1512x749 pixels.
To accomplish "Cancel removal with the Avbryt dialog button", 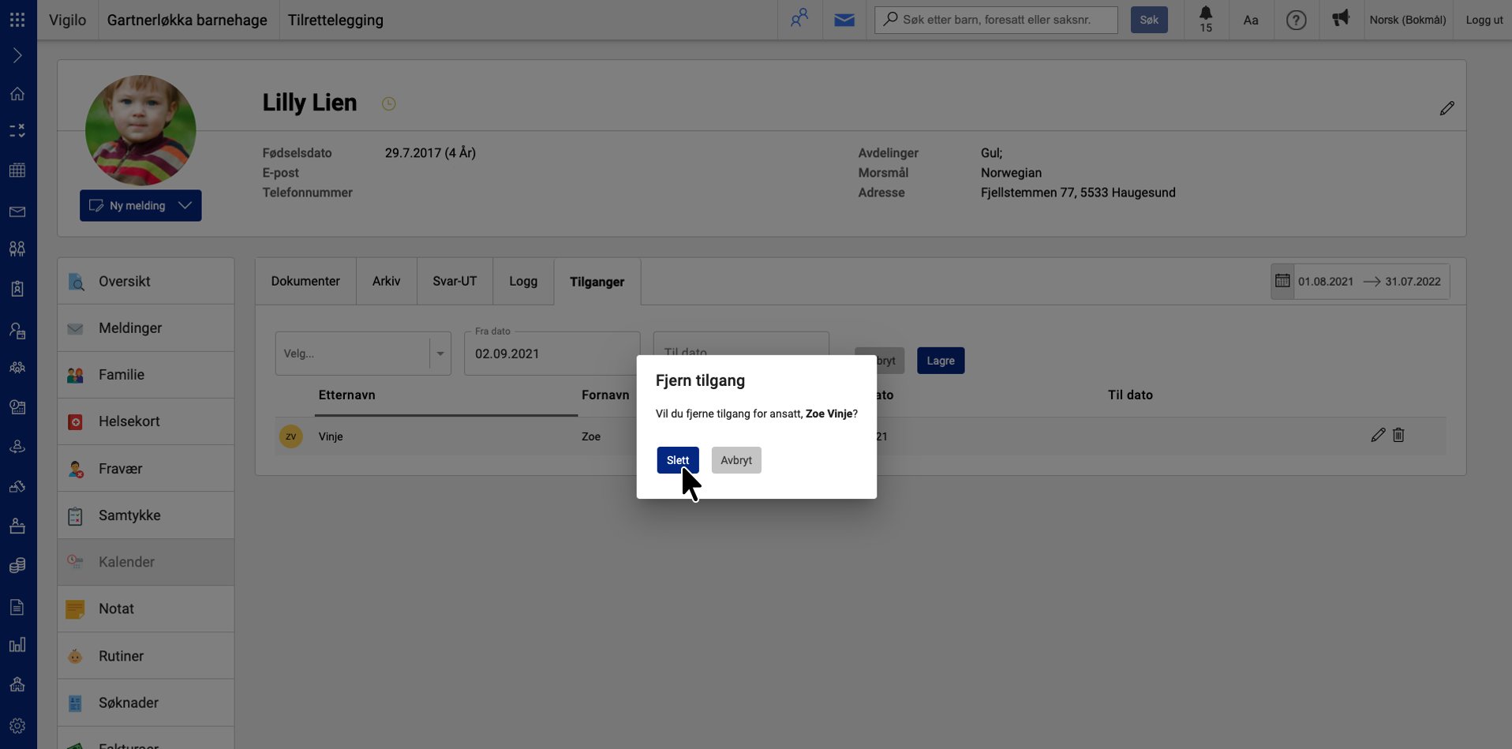I will point(735,460).
